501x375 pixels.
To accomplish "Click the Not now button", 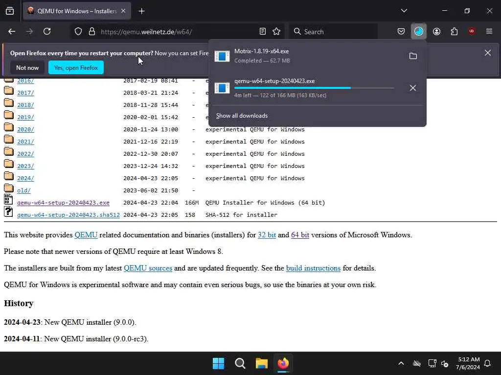I will click(x=27, y=67).
